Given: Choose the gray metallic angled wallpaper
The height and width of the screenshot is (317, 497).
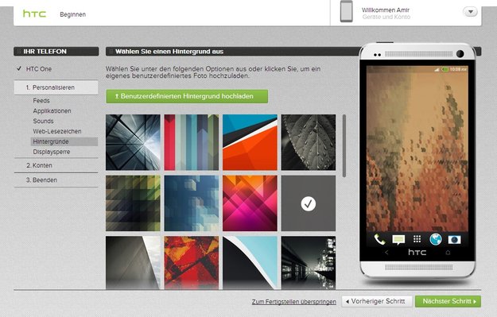Looking at the screenshot, I should (x=133, y=262).
